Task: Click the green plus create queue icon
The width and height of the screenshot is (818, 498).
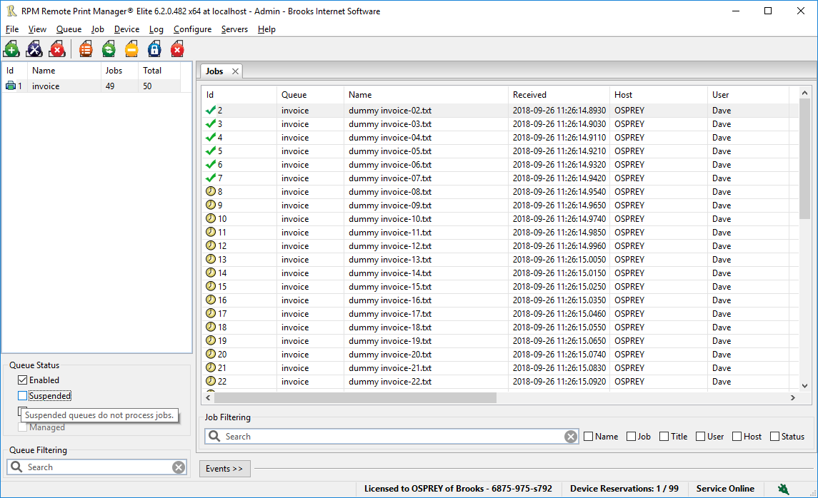Action: pyautogui.click(x=11, y=49)
